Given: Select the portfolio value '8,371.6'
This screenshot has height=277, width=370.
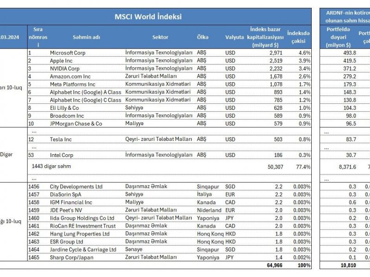Looking at the screenshot, I should pyautogui.click(x=347, y=167).
